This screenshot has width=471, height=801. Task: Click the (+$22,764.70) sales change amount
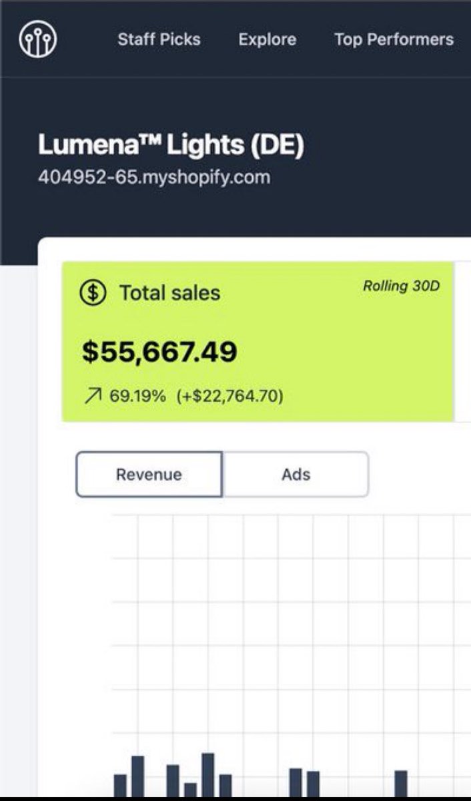230,396
